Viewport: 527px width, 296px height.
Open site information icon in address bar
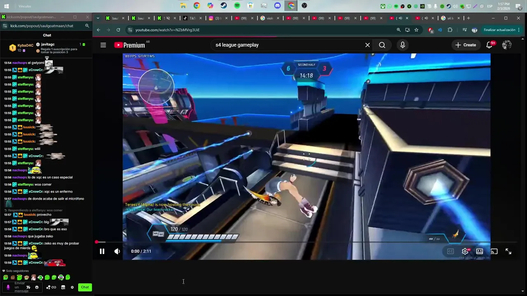pos(130,30)
